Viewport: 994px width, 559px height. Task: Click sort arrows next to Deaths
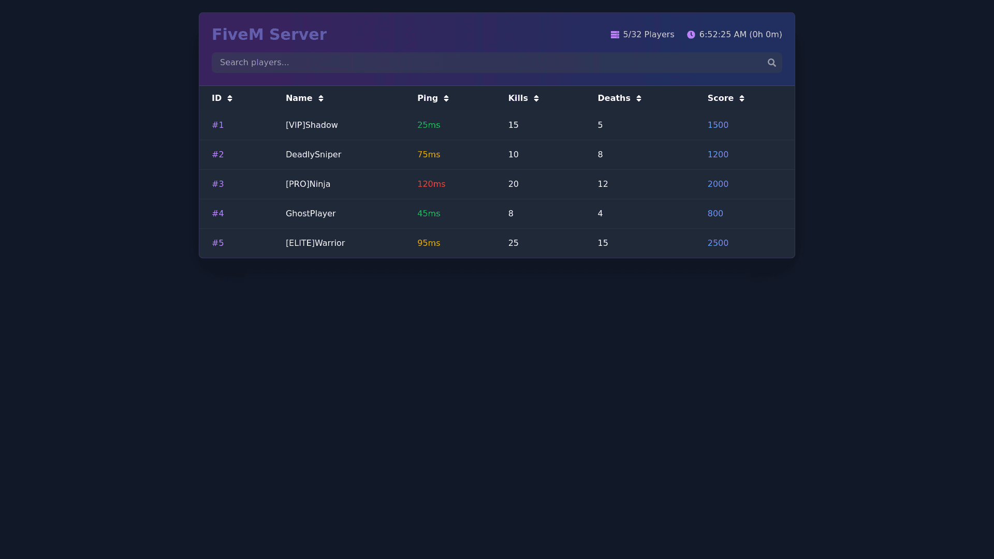[638, 98]
